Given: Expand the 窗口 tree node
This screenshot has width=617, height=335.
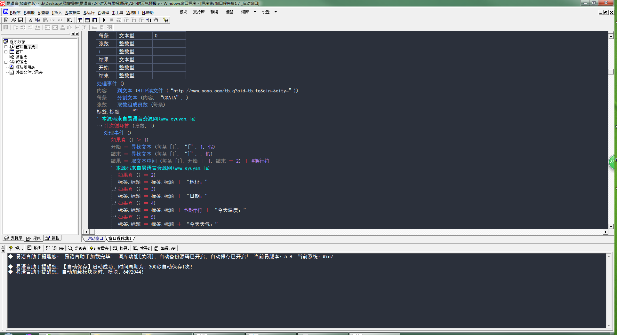Looking at the screenshot, I should (x=6, y=52).
